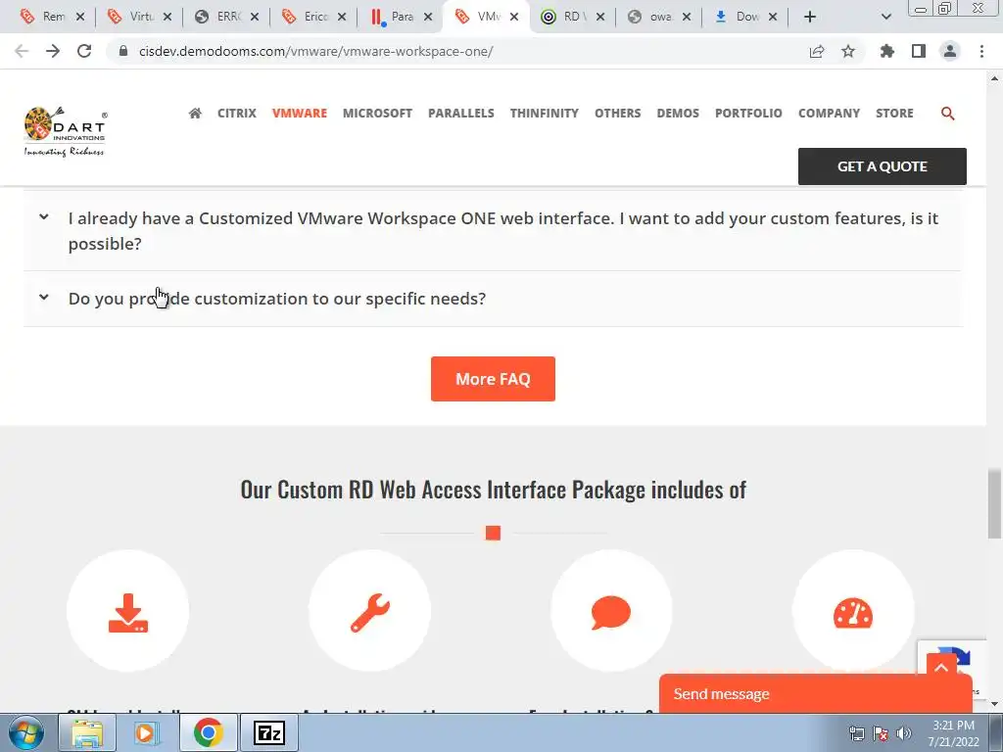Click the GET A QUOTE button
This screenshot has height=752, width=1003.
pos(883,166)
